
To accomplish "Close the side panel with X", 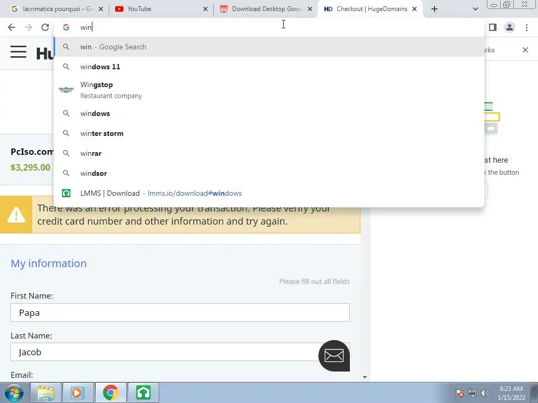I will point(525,50).
